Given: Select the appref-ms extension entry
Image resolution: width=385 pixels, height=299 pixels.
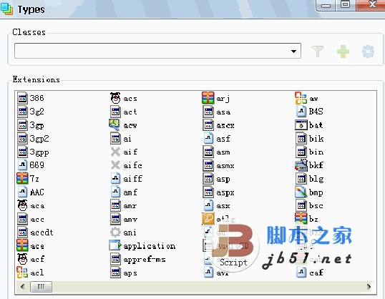Looking at the screenshot, I should (x=138, y=259).
